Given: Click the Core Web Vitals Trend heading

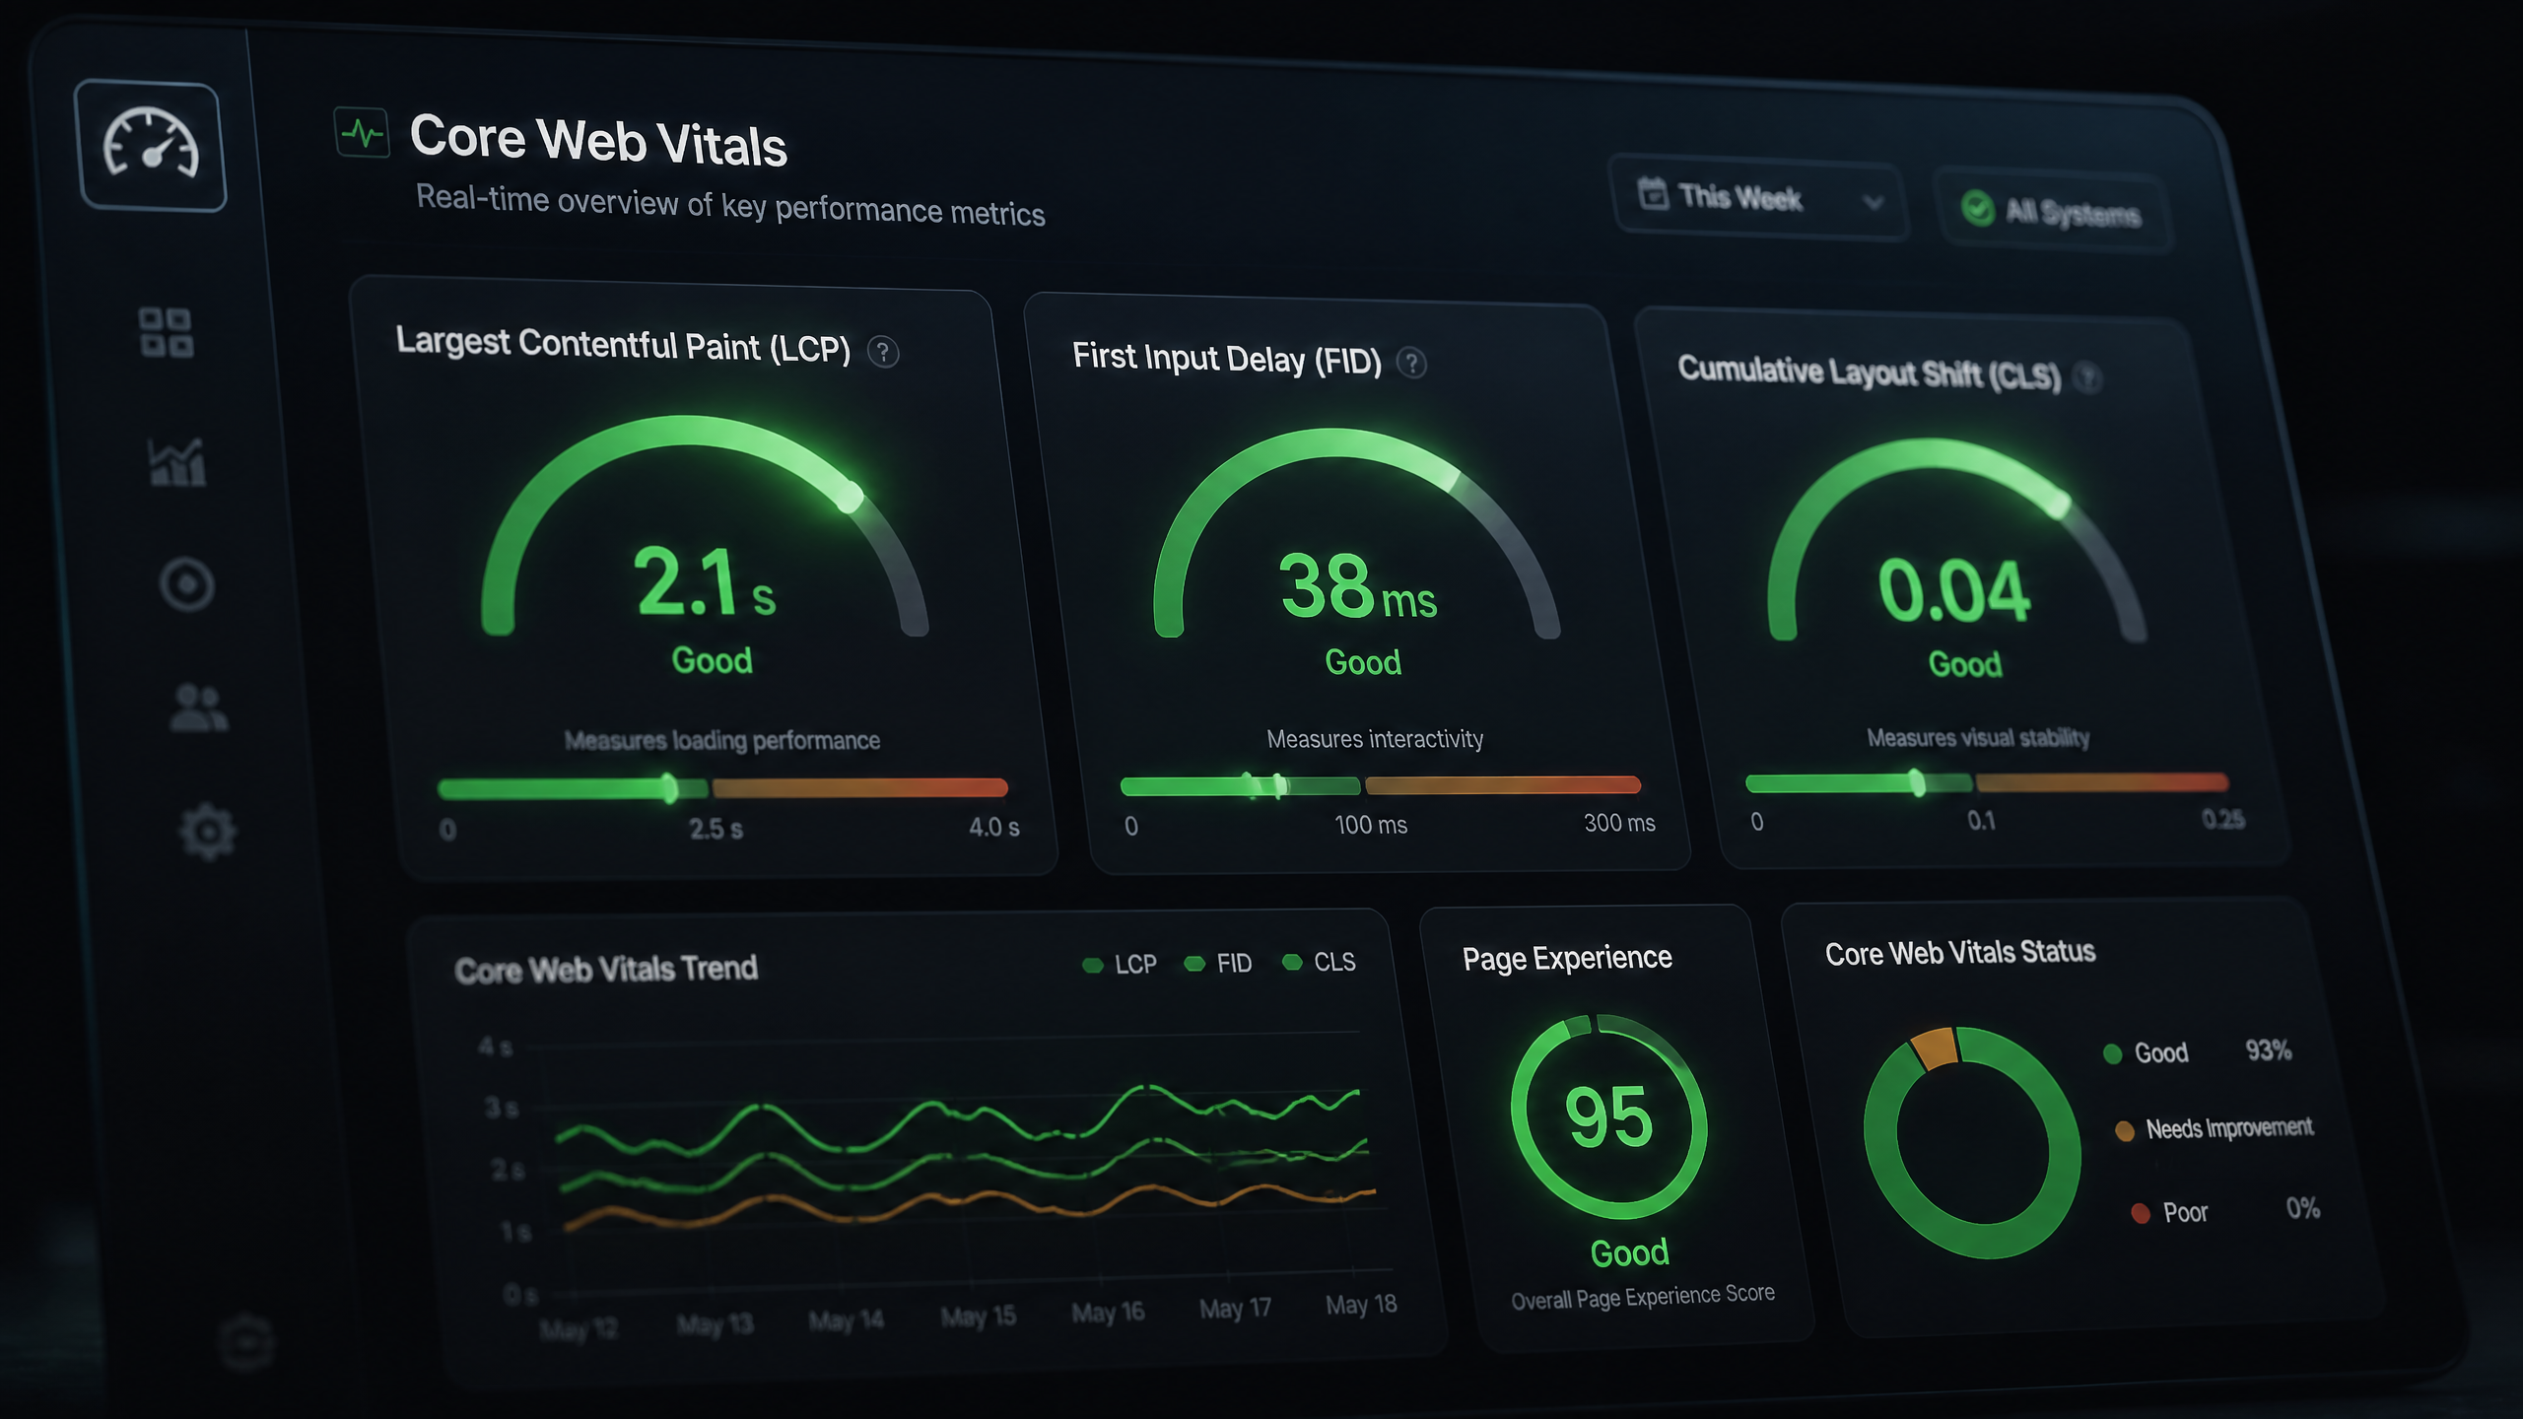Looking at the screenshot, I should point(606,969).
